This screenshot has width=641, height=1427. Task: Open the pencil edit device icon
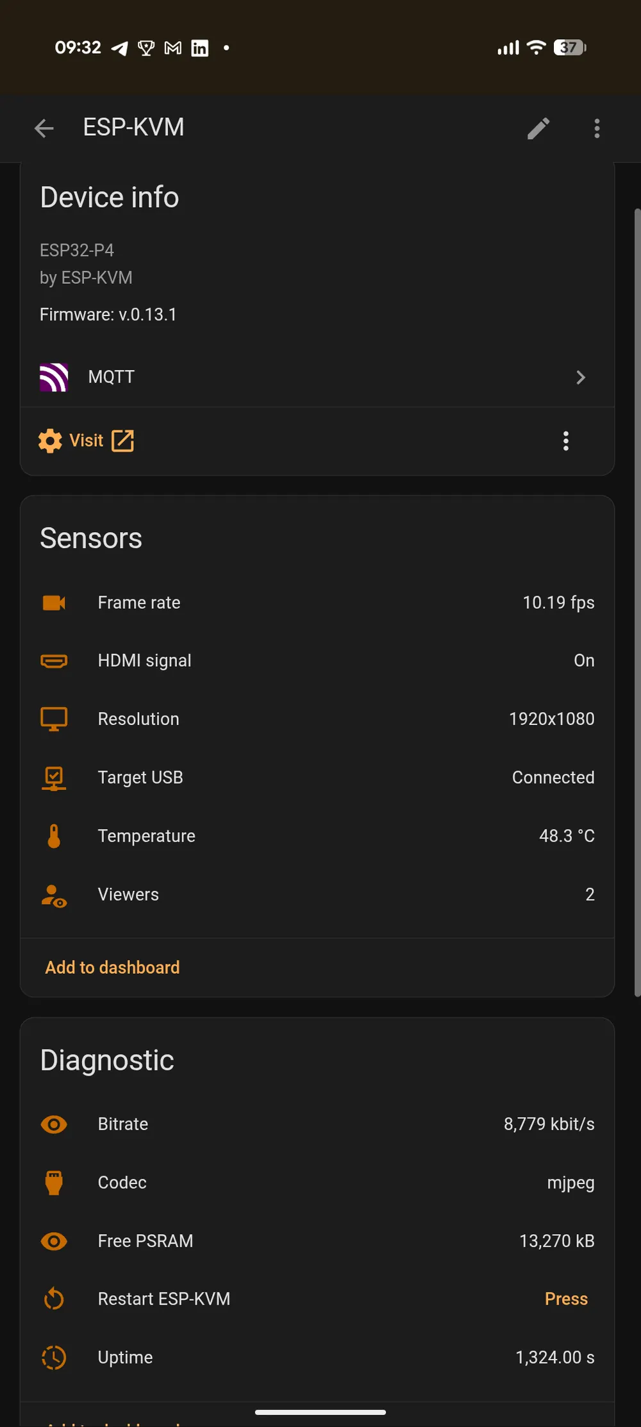pyautogui.click(x=538, y=128)
